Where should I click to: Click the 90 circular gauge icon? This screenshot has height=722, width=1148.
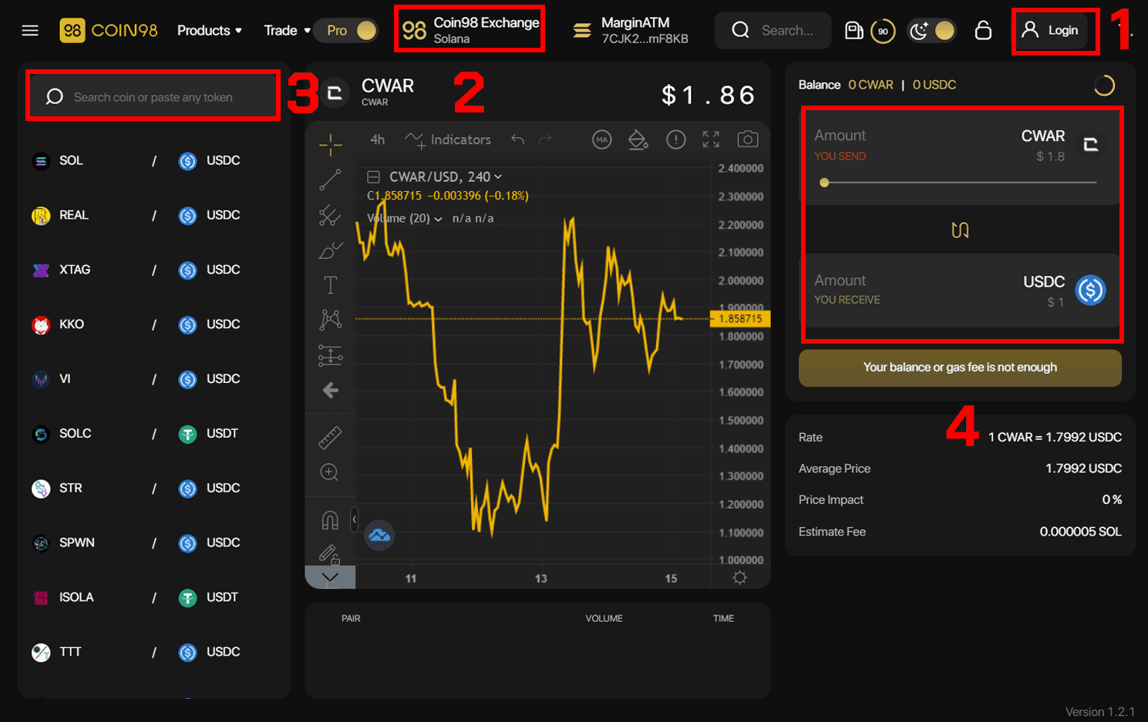(x=883, y=32)
